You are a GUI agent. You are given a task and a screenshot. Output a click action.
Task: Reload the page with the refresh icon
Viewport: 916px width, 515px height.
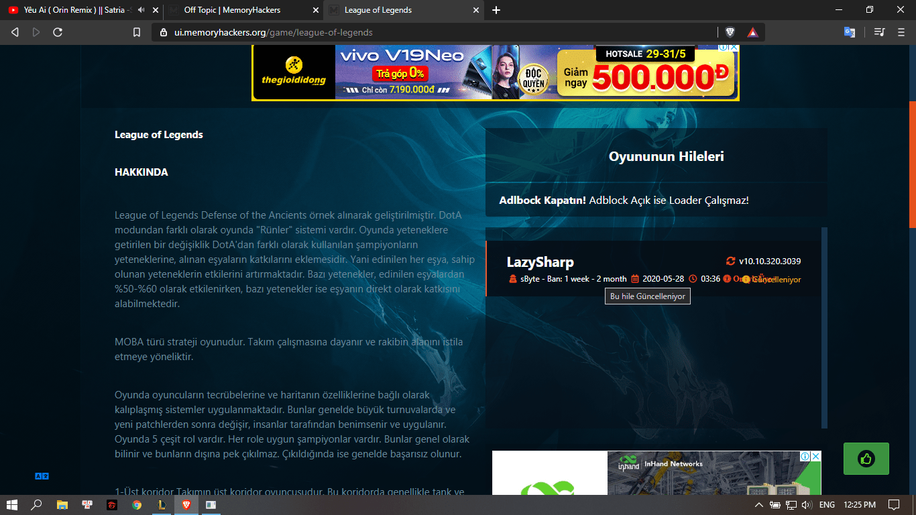click(58, 32)
